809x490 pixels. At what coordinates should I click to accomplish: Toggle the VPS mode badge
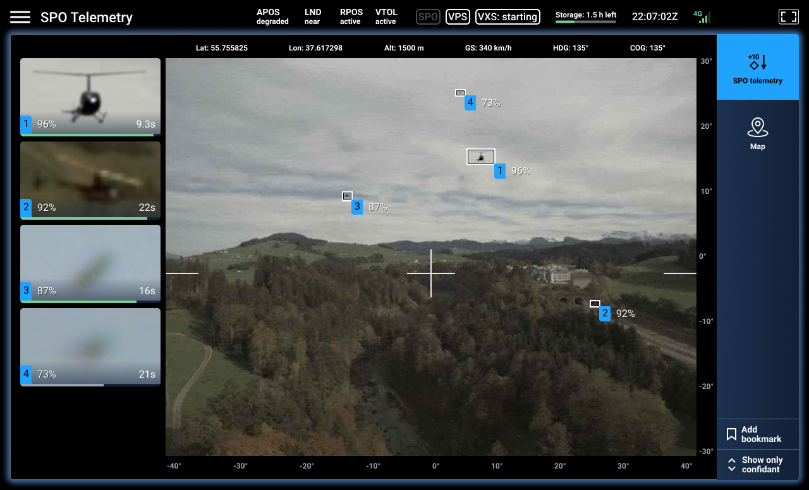coord(458,17)
